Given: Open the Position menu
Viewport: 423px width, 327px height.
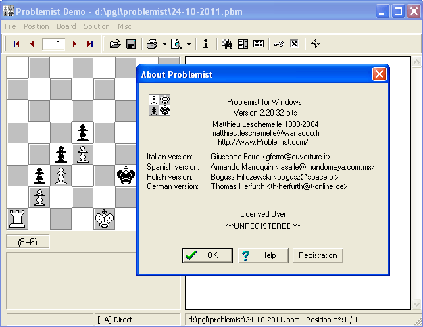Looking at the screenshot, I should (36, 26).
